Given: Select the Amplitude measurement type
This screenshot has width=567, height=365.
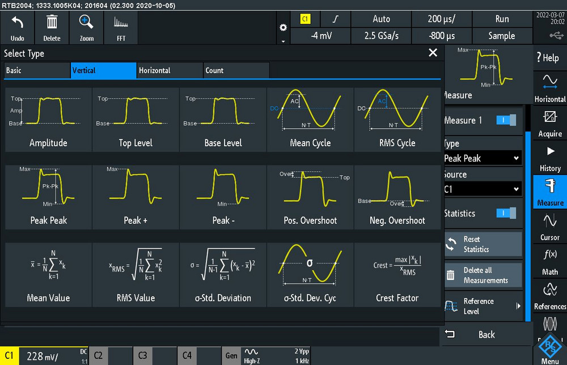Looking at the screenshot, I should pos(48,120).
